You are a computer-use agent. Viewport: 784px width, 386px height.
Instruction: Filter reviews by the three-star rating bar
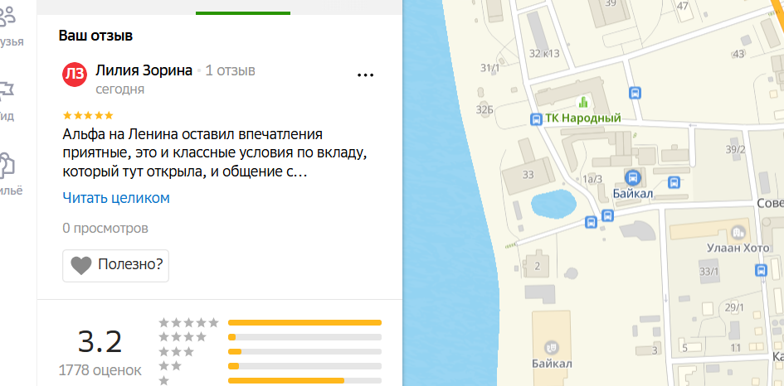(x=304, y=351)
